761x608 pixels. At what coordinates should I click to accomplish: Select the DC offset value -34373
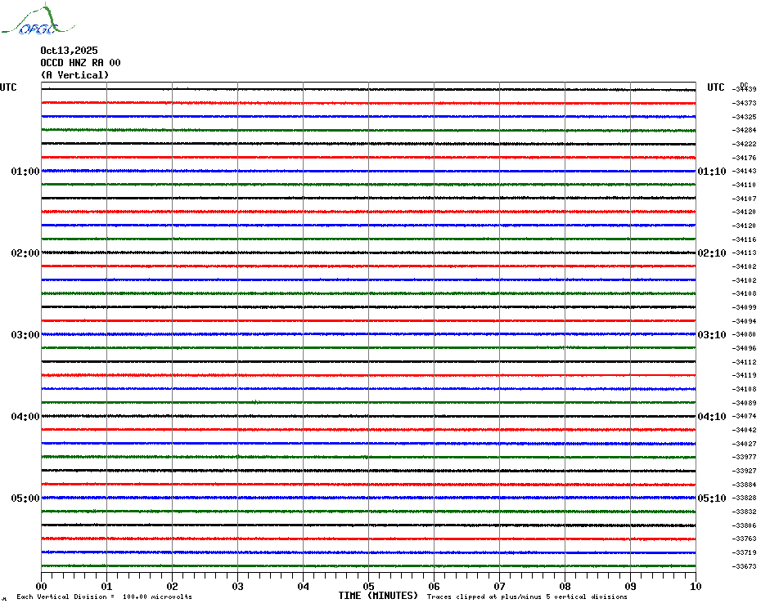pos(745,103)
